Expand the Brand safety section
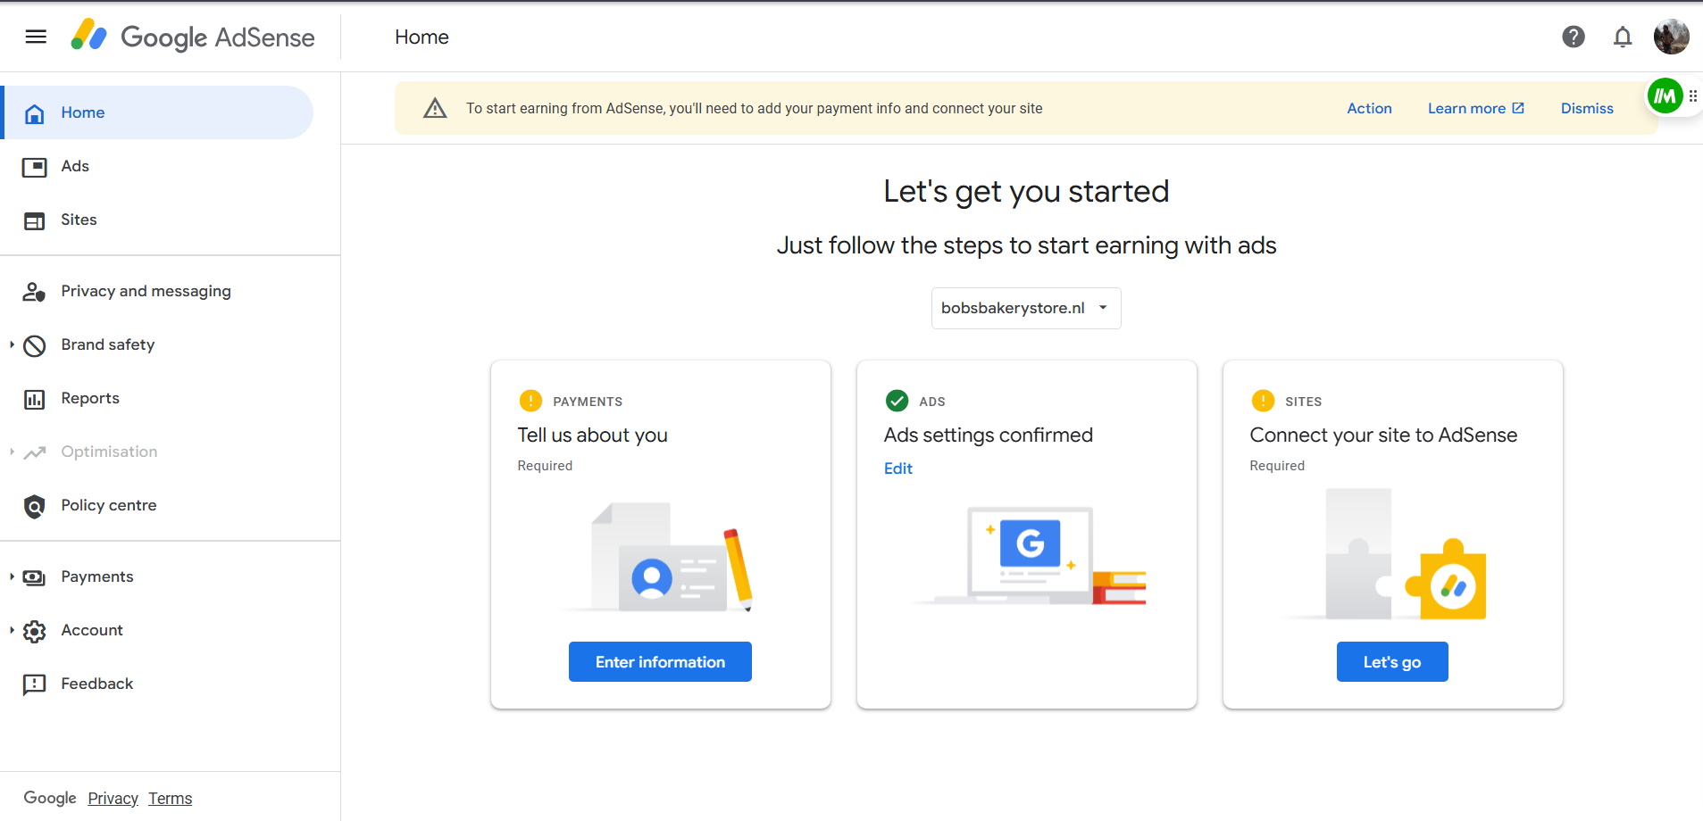Viewport: 1703px width, 821px height. point(12,344)
